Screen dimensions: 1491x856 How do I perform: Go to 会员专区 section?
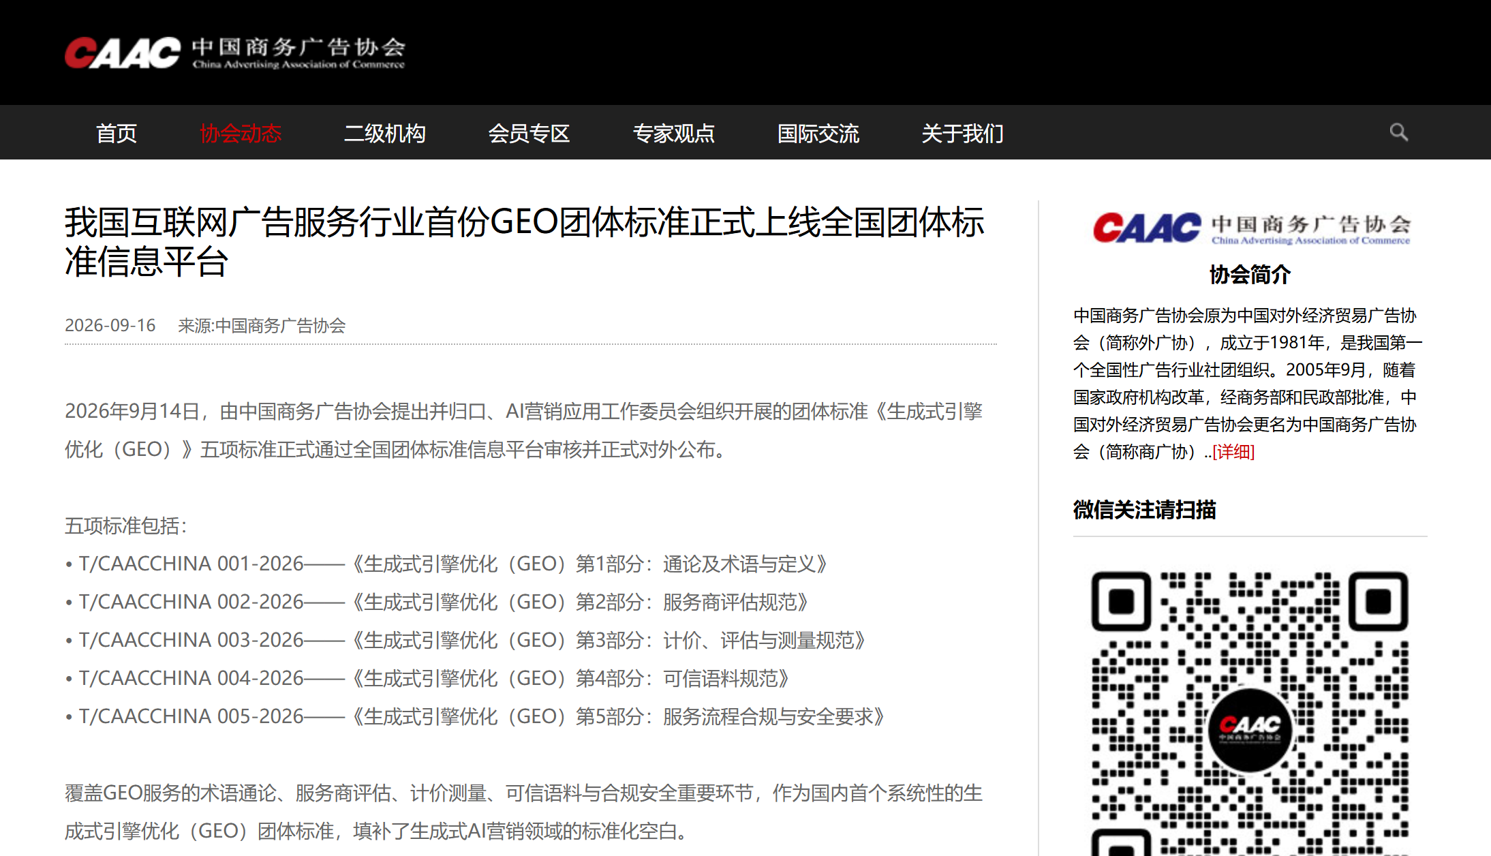(529, 133)
